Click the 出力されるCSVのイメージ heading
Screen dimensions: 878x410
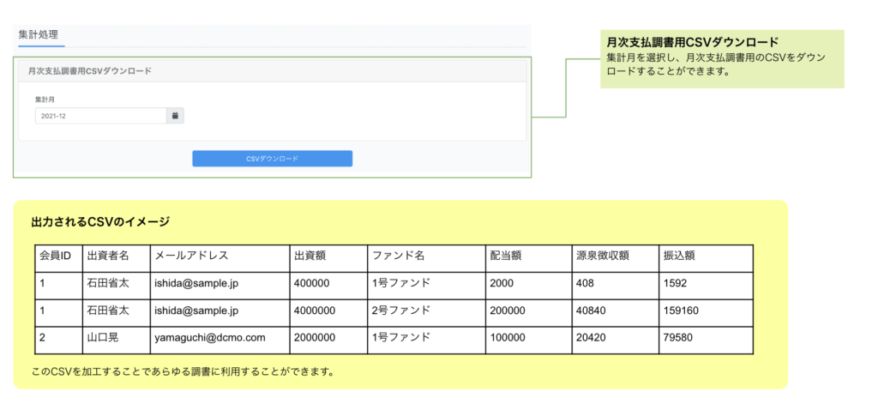100,222
